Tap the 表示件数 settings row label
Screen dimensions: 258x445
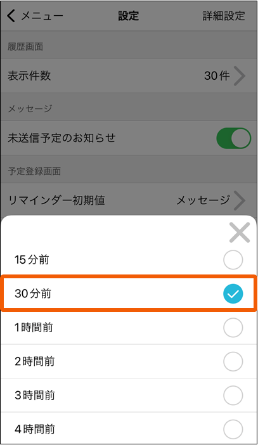29,76
